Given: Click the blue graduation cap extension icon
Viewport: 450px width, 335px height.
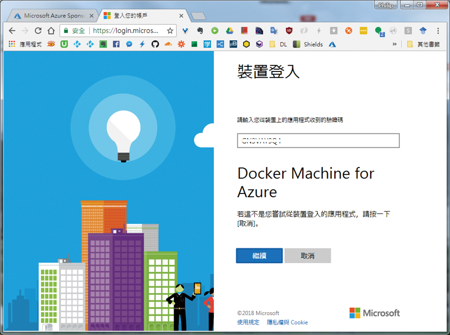Looking at the screenshot, I should tap(423, 31).
